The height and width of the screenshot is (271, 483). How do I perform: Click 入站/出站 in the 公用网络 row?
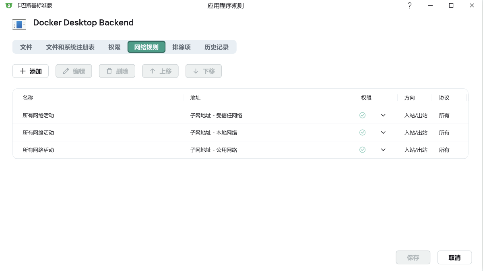(416, 150)
